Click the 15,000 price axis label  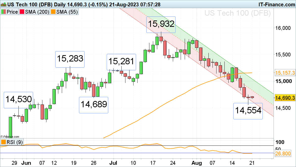[284, 81]
